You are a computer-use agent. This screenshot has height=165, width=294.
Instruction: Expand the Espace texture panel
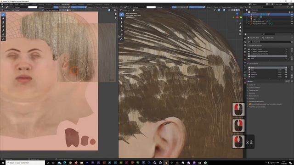tap(254, 96)
